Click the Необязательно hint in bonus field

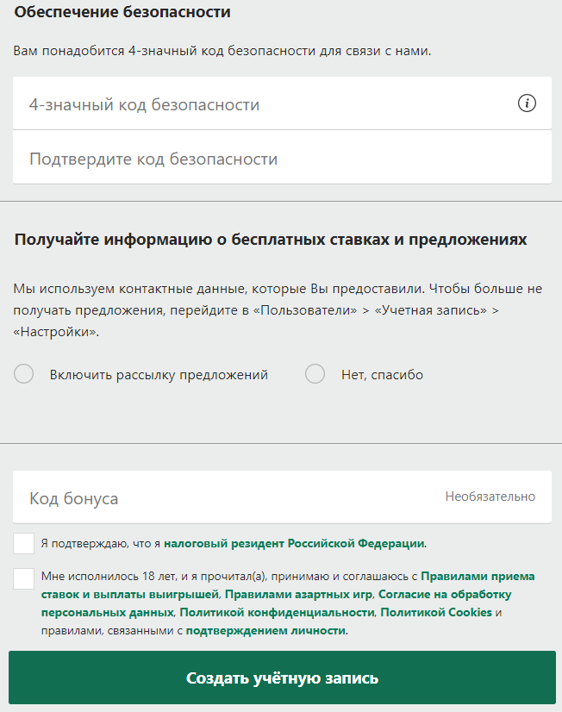point(490,497)
